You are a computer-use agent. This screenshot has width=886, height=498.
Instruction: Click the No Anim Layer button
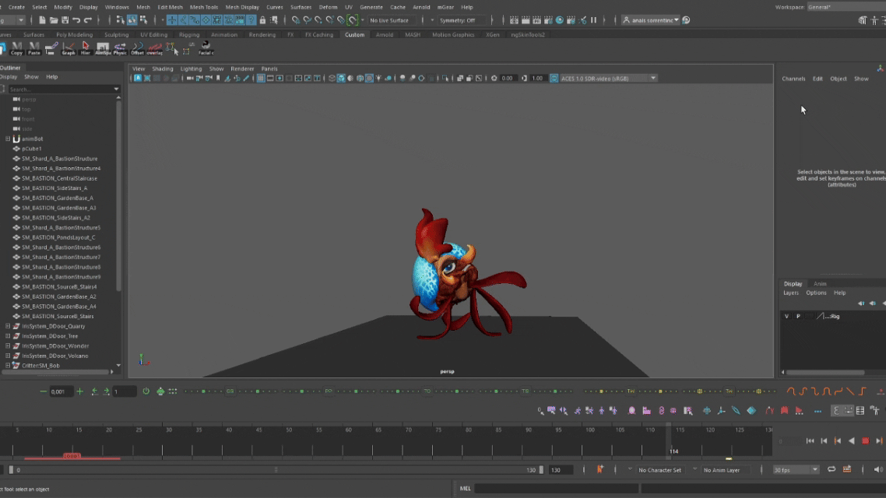tap(723, 470)
